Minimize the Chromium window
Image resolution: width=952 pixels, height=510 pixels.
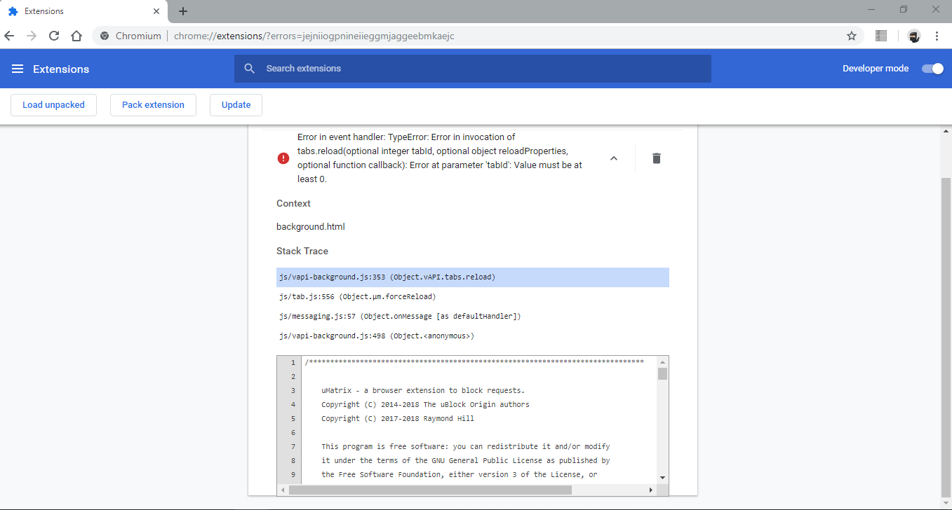point(871,9)
